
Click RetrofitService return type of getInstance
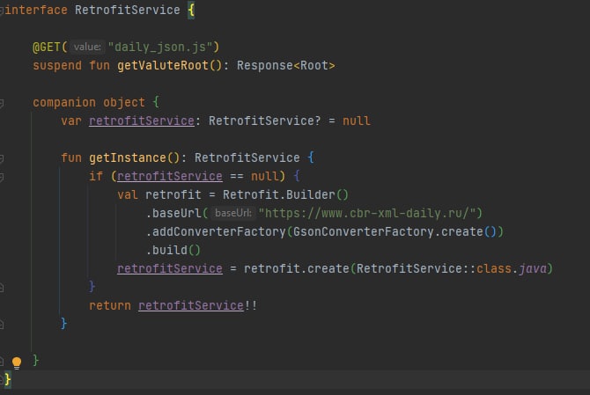point(247,157)
